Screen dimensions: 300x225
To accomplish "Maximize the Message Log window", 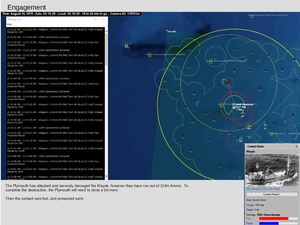I will tap(95, 19).
